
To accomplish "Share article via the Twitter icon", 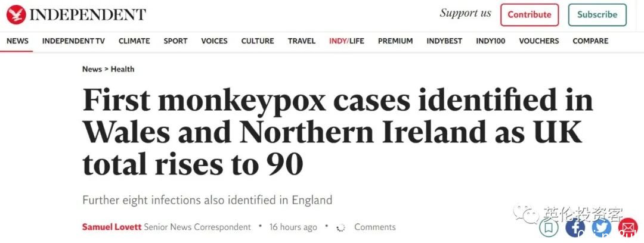I will pos(601,227).
